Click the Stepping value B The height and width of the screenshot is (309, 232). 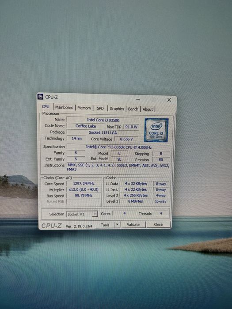point(161,154)
